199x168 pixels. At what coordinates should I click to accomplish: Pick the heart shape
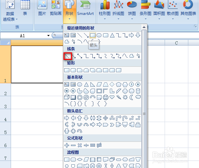click(112, 97)
